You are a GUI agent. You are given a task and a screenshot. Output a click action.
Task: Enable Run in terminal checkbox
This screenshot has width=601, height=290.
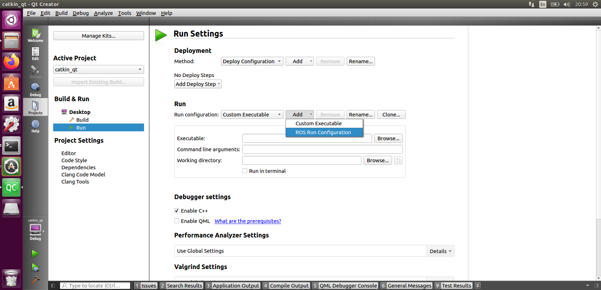coord(245,171)
